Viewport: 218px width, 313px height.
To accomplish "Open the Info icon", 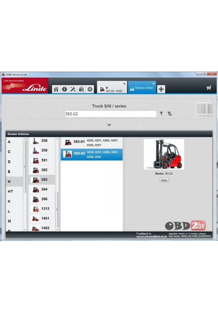I will point(65,89).
